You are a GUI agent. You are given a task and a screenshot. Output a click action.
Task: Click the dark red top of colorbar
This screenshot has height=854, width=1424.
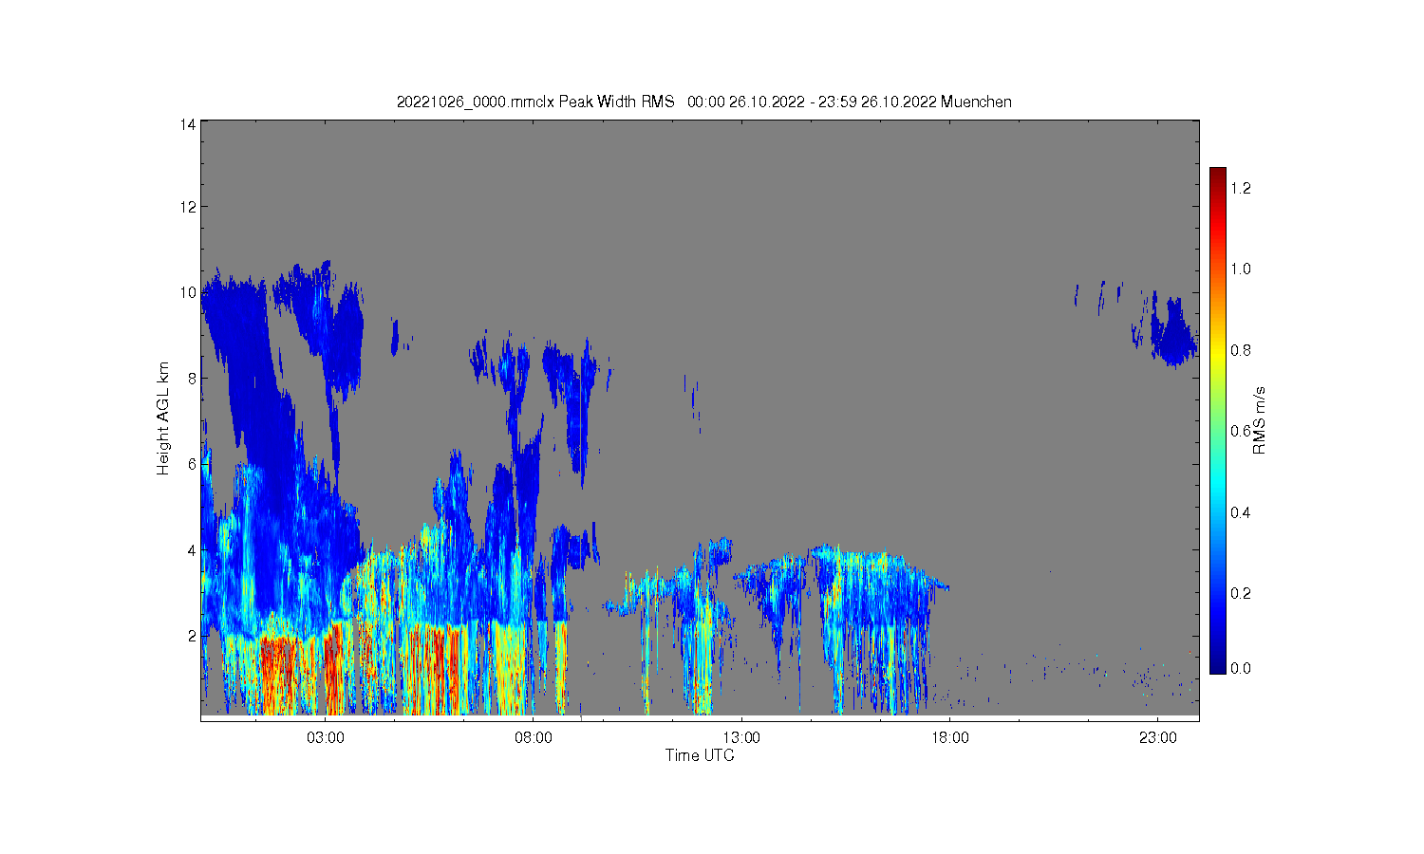[1218, 176]
